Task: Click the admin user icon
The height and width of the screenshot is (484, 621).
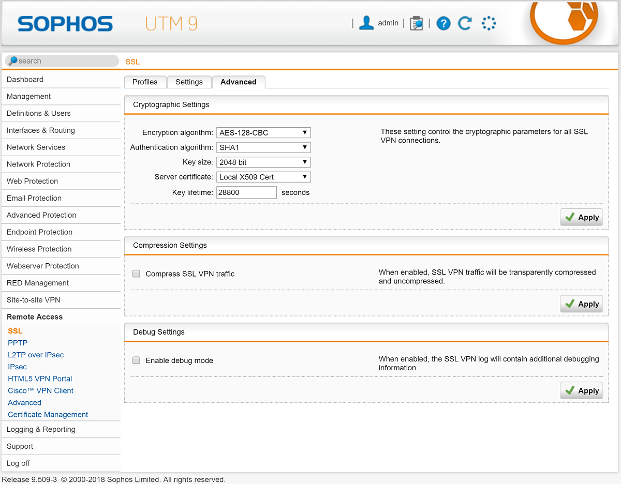Action: click(366, 23)
